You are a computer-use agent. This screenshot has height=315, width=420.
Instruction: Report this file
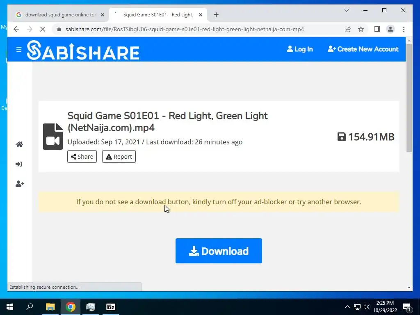click(x=119, y=156)
